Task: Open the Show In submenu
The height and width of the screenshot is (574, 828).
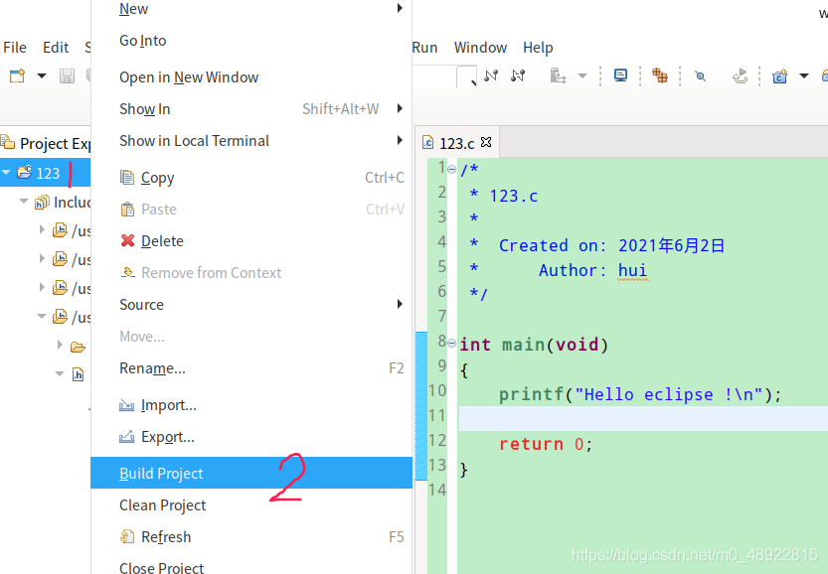Action: coord(251,109)
